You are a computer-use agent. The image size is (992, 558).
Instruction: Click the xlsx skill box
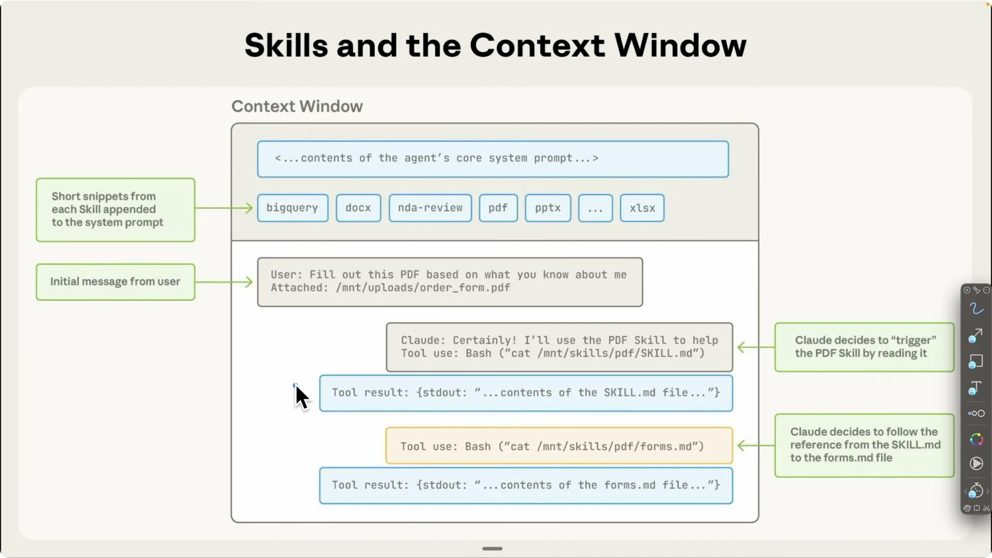(642, 208)
